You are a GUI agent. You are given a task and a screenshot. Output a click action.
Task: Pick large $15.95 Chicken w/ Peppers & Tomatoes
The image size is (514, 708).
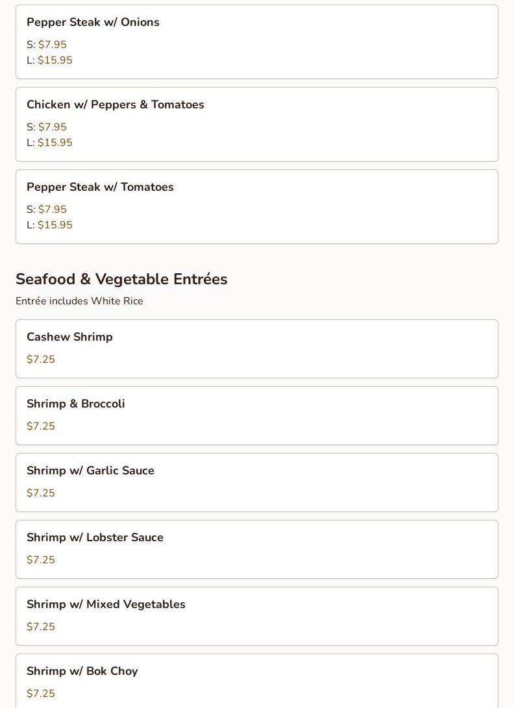[x=55, y=143]
